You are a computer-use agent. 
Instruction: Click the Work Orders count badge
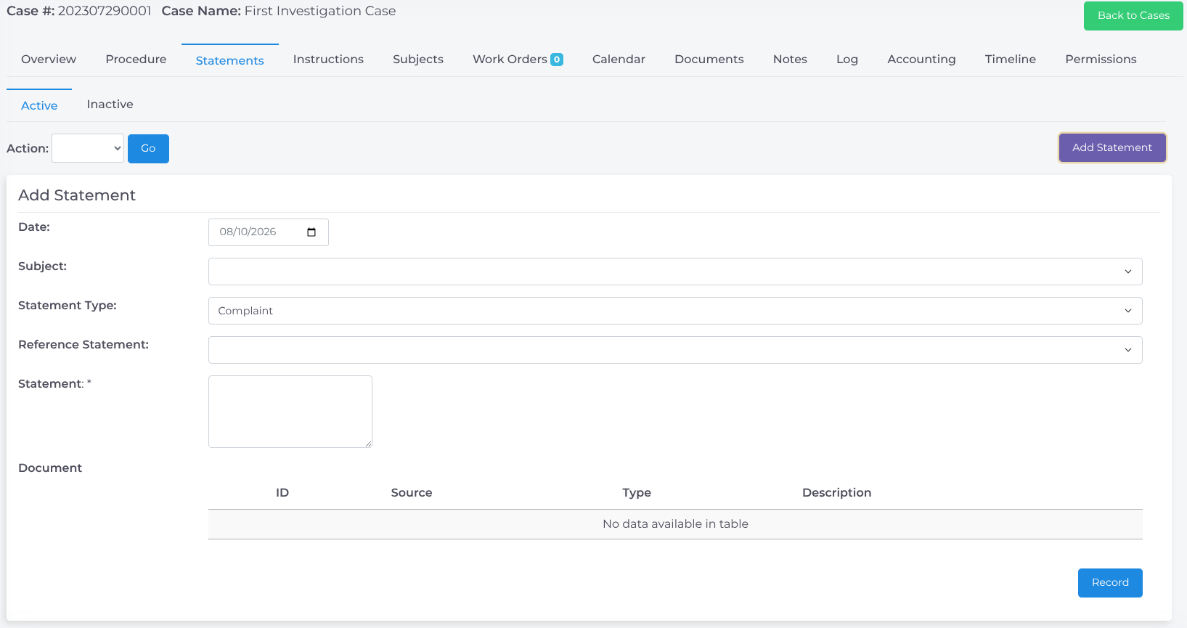pyautogui.click(x=557, y=60)
